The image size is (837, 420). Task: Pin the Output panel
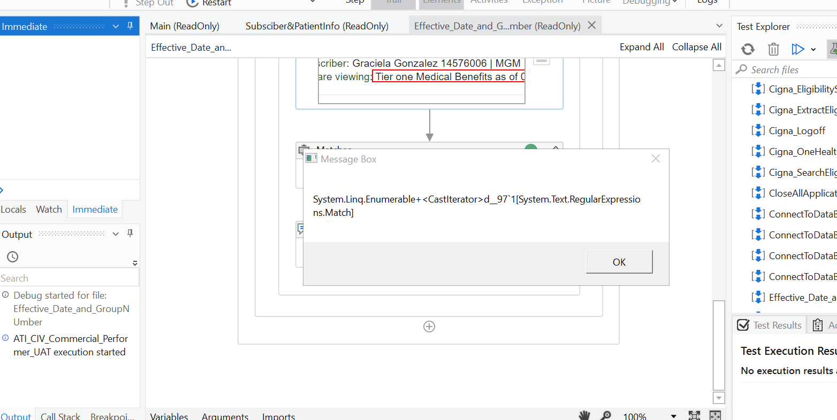coord(130,234)
